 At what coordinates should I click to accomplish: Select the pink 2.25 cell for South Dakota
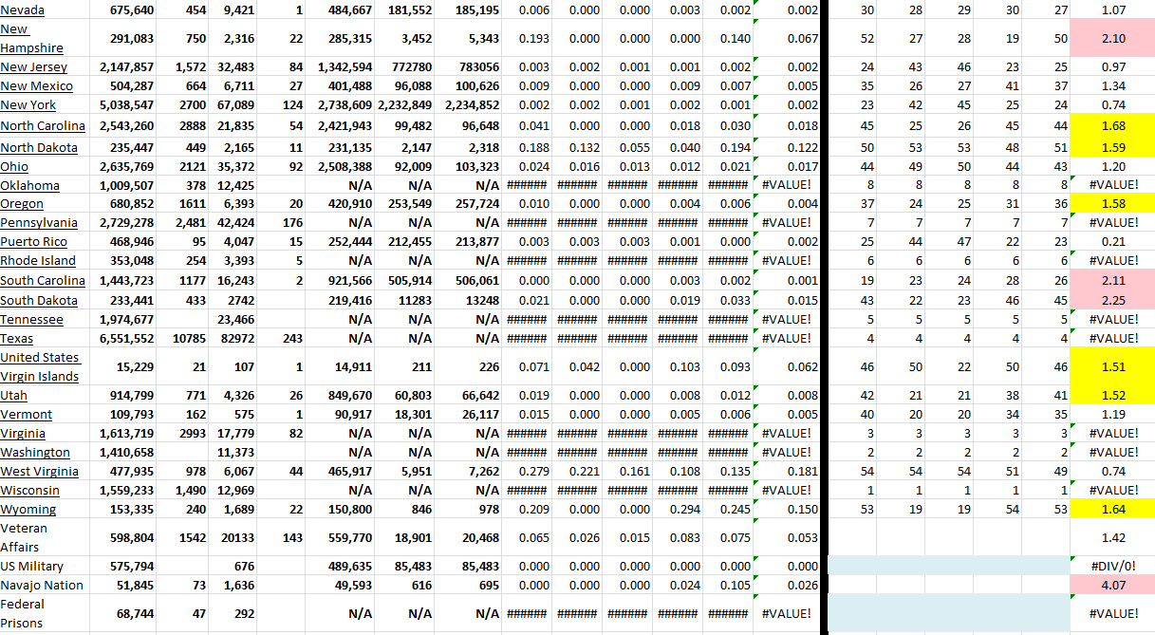tap(1112, 300)
